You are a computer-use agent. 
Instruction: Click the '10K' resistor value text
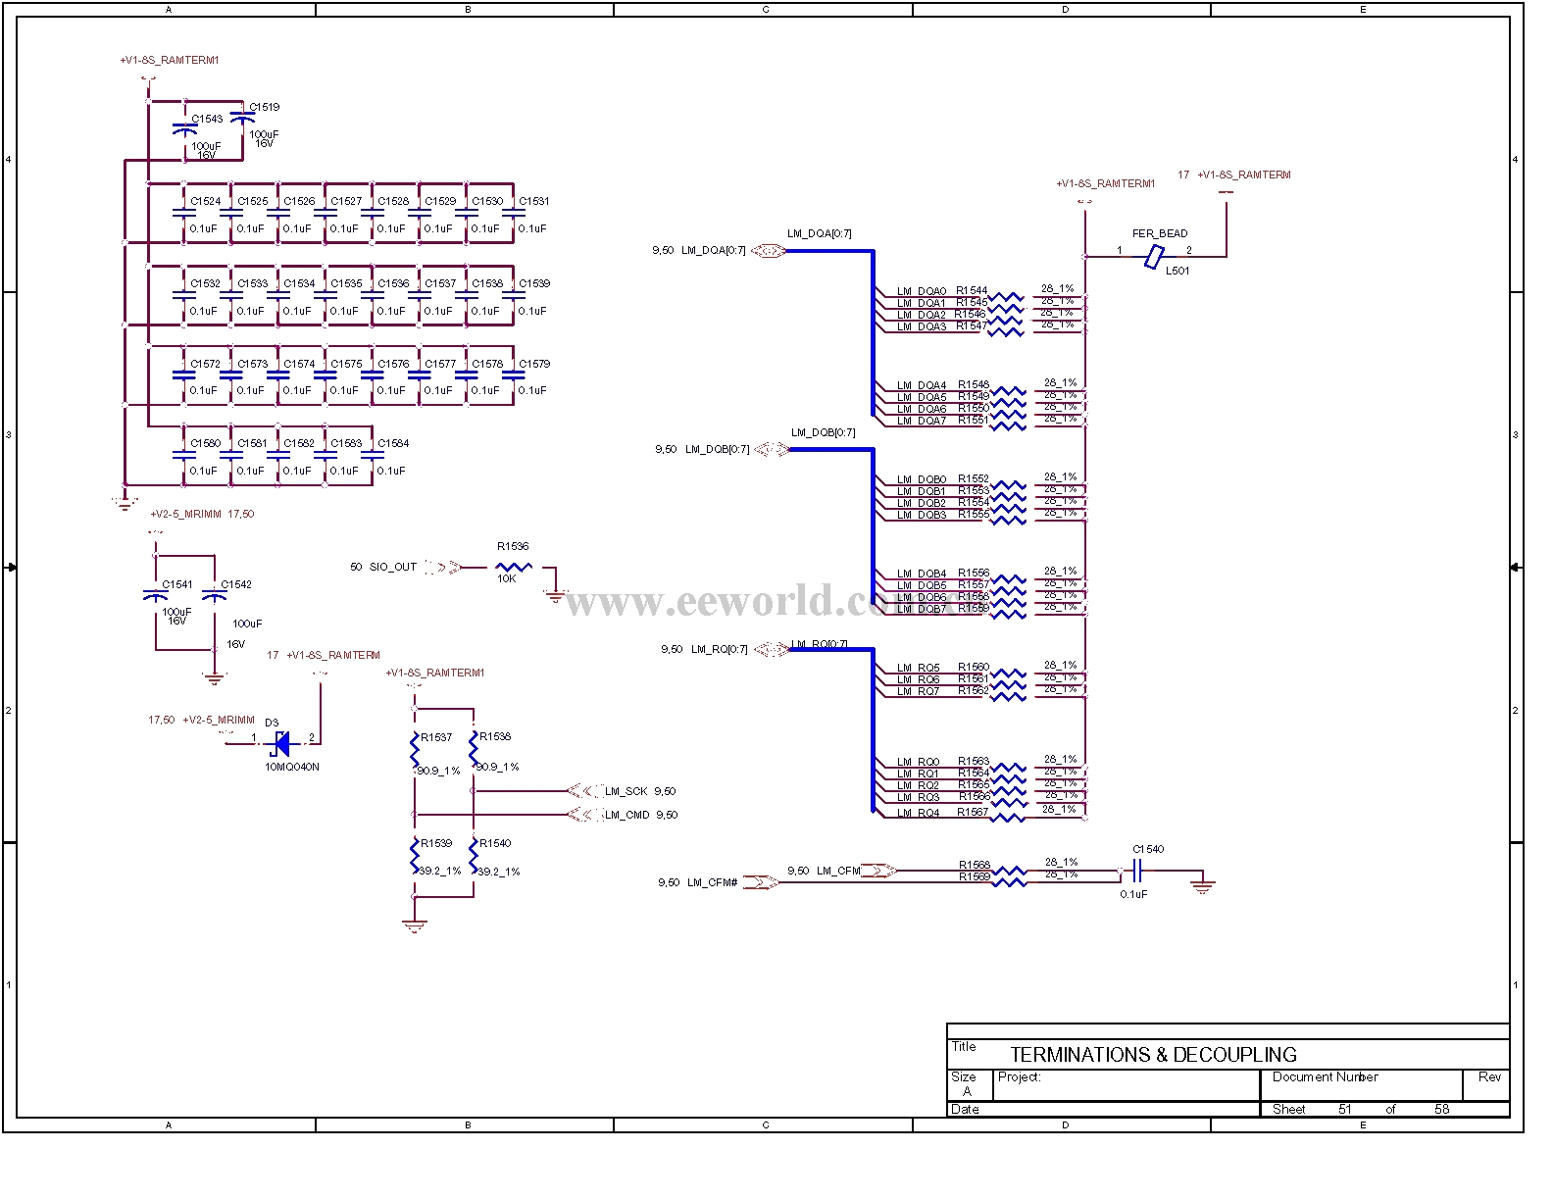click(x=506, y=579)
